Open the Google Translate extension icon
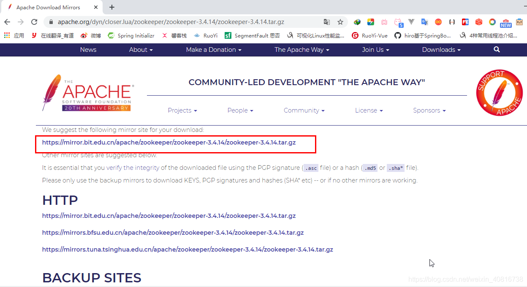 coord(425,22)
